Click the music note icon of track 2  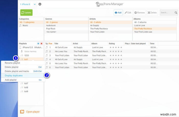[47, 51]
